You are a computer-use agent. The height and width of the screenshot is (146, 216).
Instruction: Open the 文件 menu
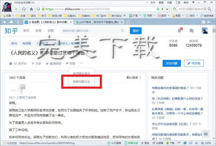point(153,3)
